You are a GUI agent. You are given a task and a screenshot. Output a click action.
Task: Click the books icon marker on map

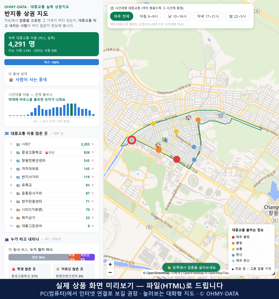coord(165,140)
